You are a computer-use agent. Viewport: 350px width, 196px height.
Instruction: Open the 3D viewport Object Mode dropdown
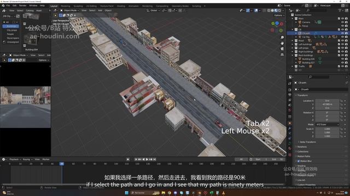tap(69, 10)
